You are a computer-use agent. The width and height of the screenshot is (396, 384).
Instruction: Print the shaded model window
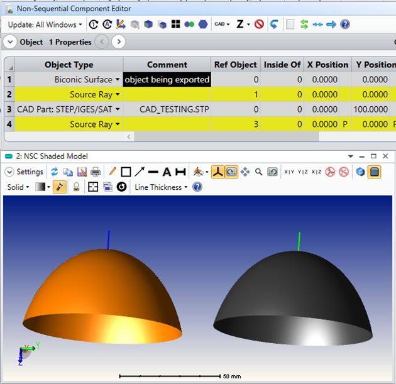coord(95,172)
